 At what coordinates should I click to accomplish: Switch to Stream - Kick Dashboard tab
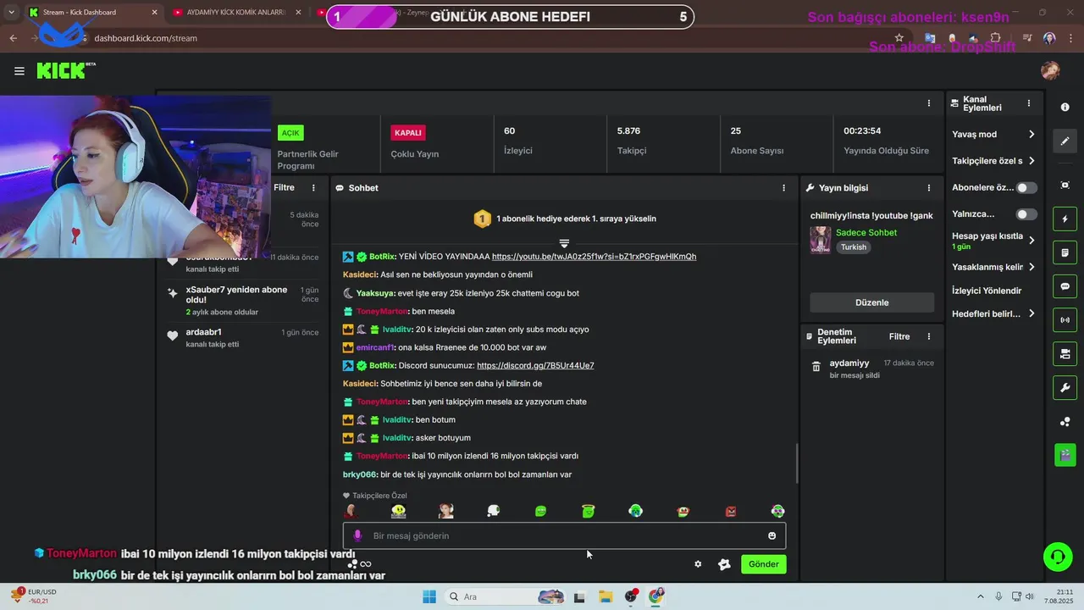(91, 13)
